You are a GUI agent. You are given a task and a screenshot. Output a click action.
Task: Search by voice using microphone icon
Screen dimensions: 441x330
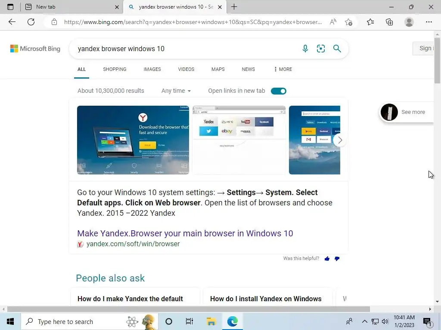point(305,49)
